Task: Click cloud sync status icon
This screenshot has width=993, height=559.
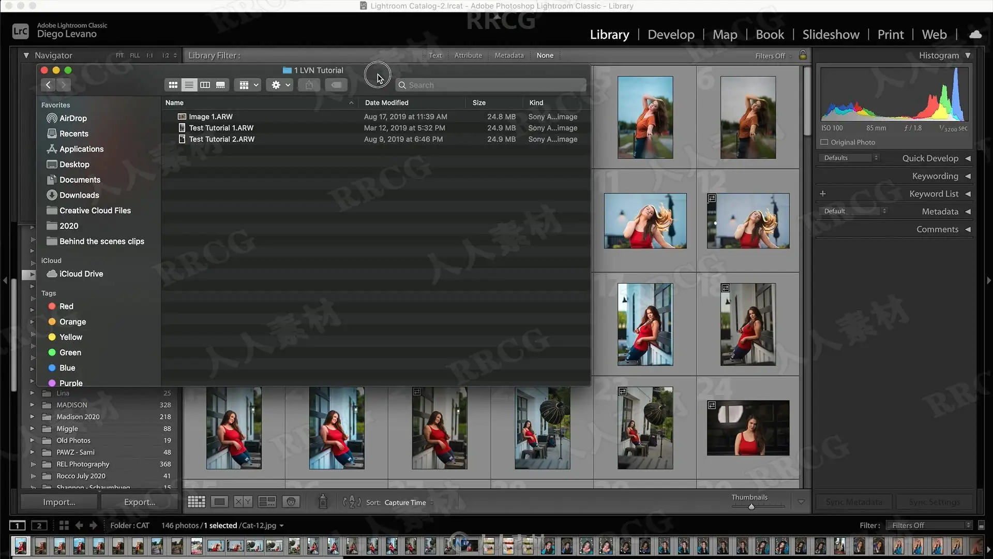Action: 975,34
